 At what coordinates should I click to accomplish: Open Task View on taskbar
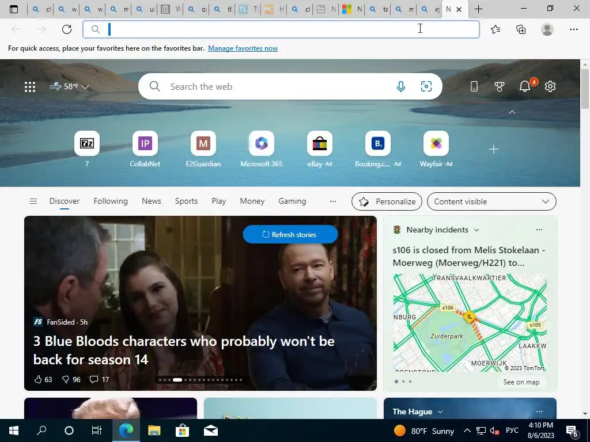click(97, 430)
